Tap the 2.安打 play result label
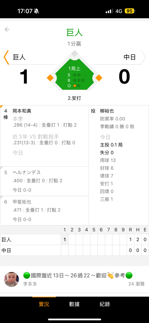The width and height of the screenshot is (149, 323). [x=74, y=98]
